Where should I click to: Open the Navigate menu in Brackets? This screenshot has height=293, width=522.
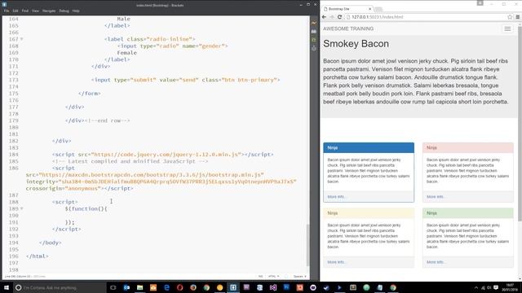click(x=49, y=11)
